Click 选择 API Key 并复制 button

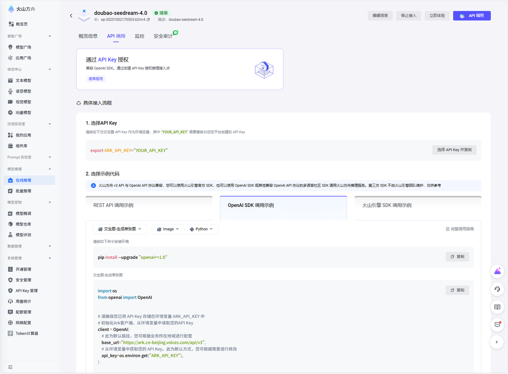pyautogui.click(x=454, y=150)
